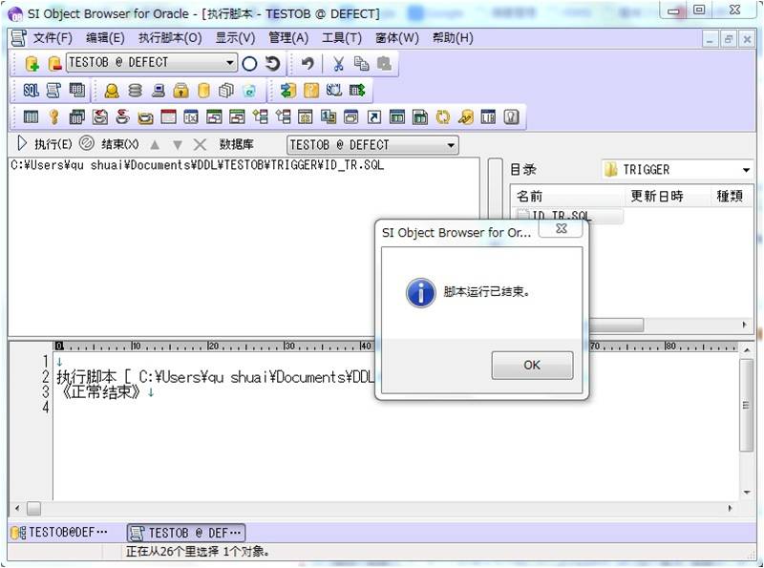Click the move down triangle button
This screenshot has height=568, width=764.
click(178, 145)
